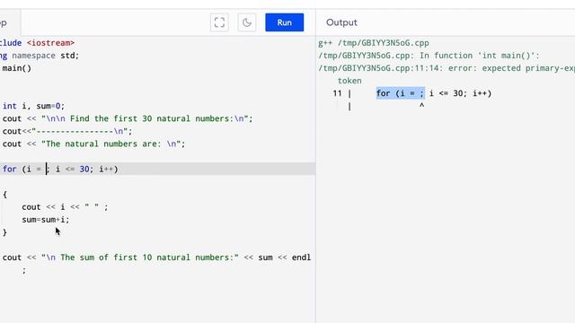Click the closing curly brace after sum line

[4, 232]
